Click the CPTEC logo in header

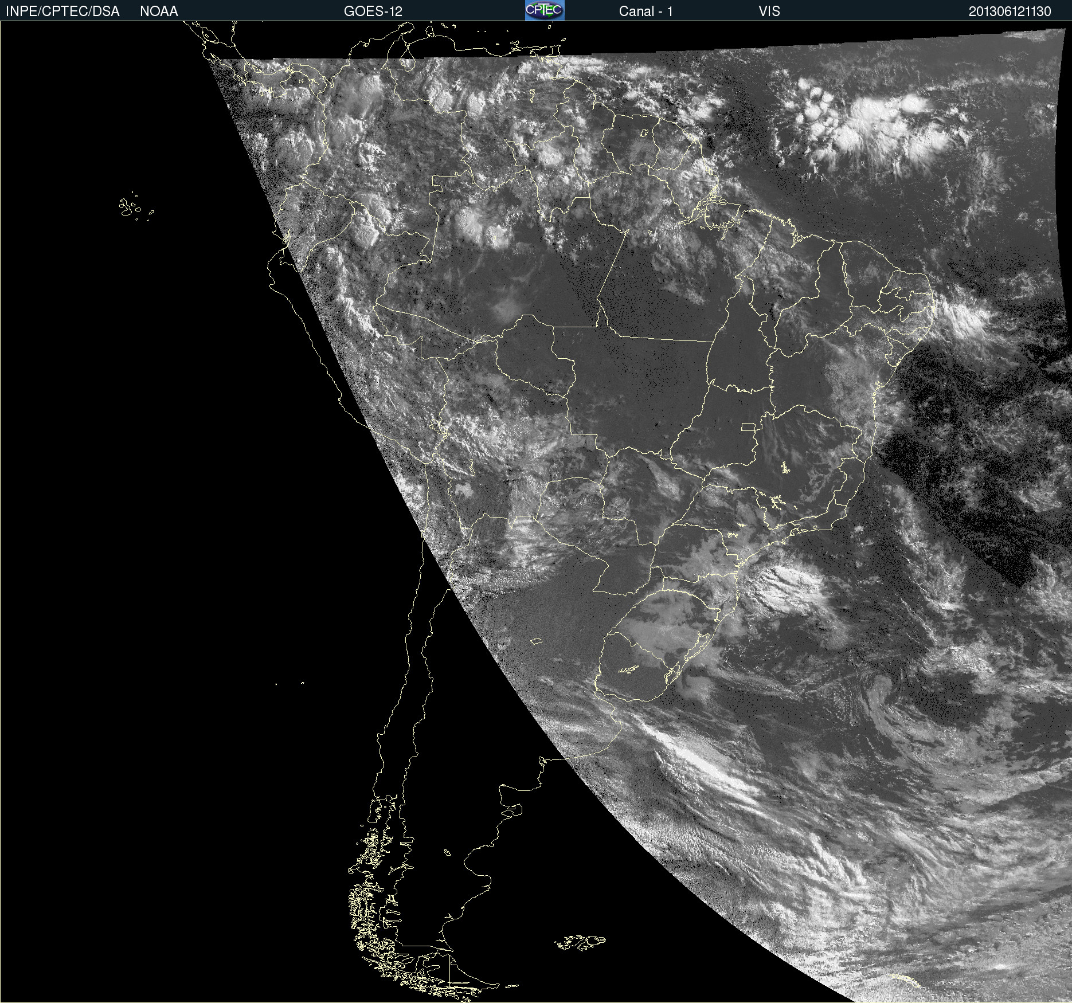click(545, 10)
